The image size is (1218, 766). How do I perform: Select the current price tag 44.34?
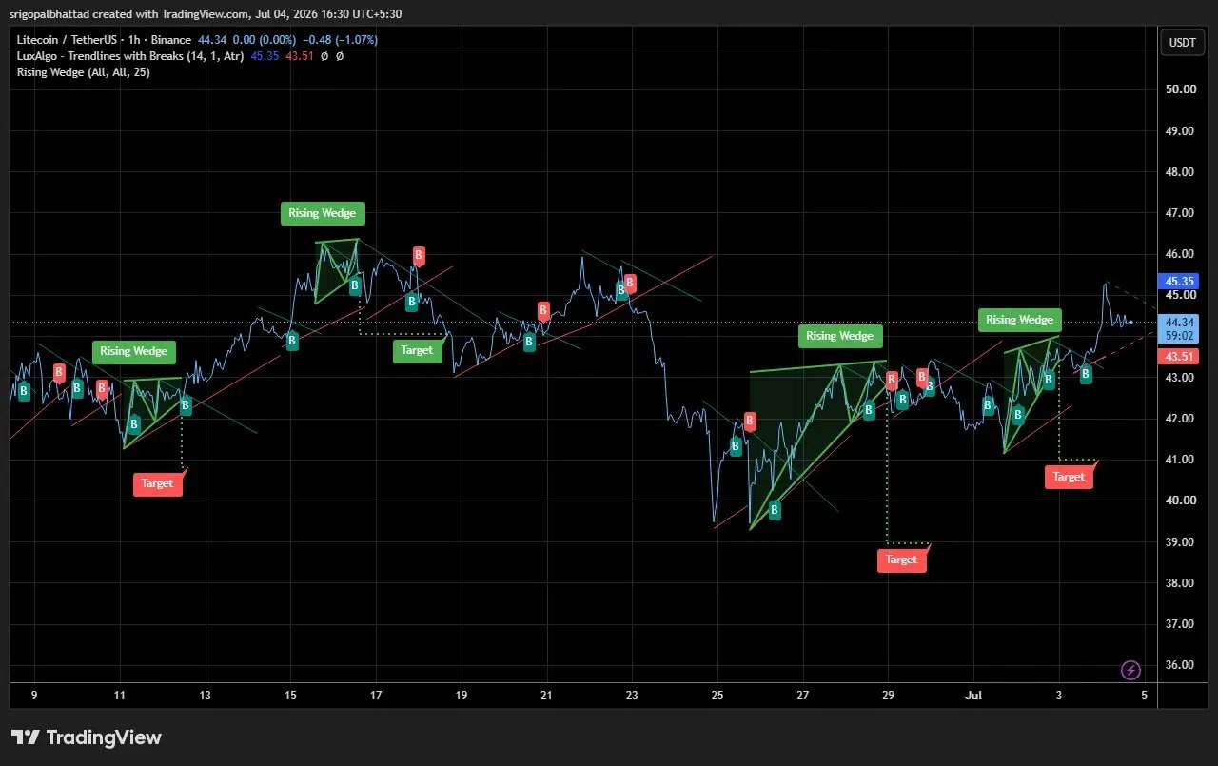(x=1178, y=323)
